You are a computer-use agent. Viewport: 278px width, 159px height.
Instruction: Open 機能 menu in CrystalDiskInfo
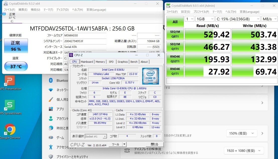pyautogui.click(x=35, y=10)
